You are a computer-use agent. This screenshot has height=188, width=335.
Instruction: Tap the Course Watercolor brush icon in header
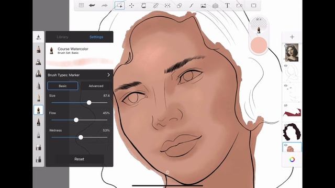pyautogui.click(x=51, y=51)
